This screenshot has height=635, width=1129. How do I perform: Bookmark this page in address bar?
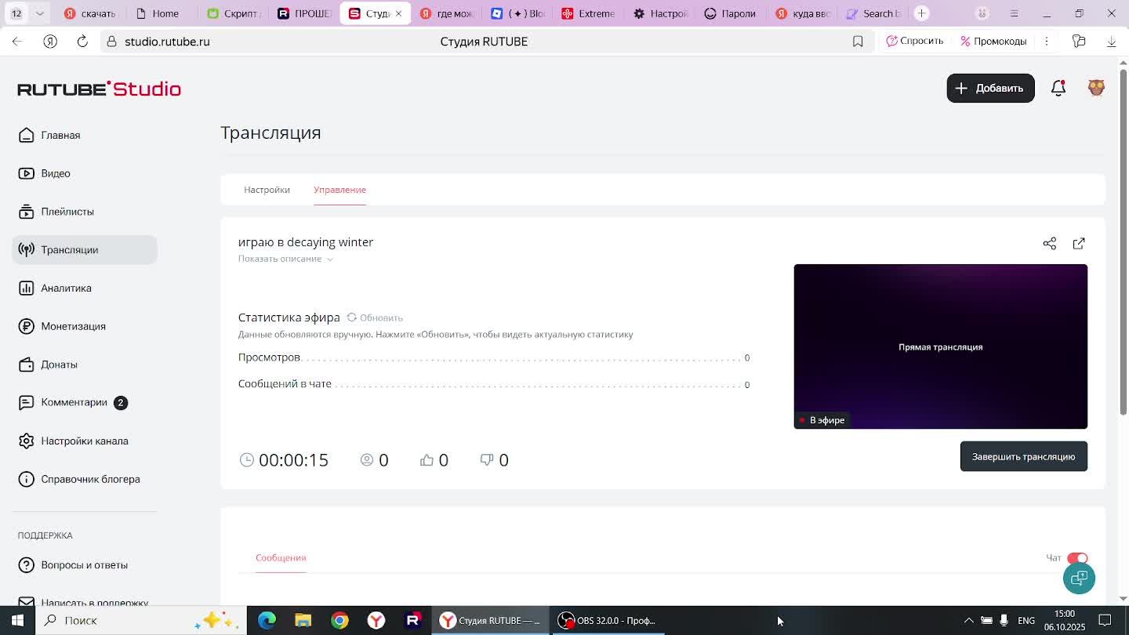pyautogui.click(x=858, y=42)
